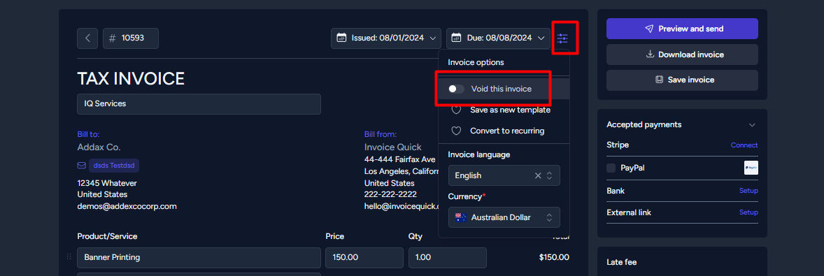Click the back arrow button
The width and height of the screenshot is (824, 276).
87,38
